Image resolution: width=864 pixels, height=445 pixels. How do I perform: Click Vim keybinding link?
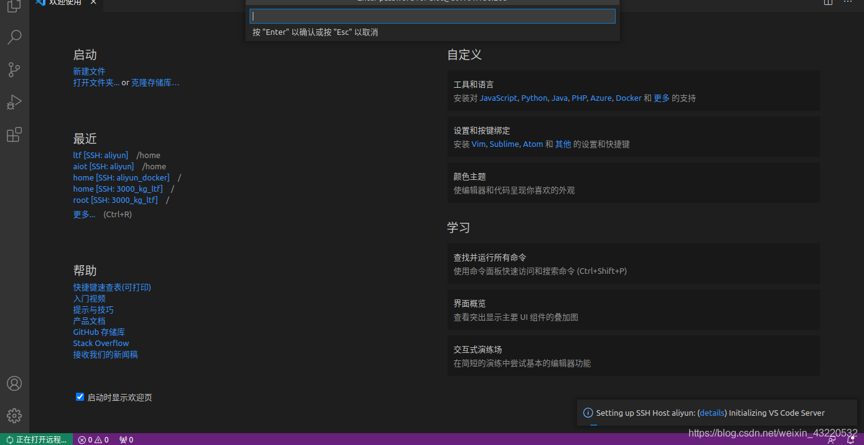point(478,144)
